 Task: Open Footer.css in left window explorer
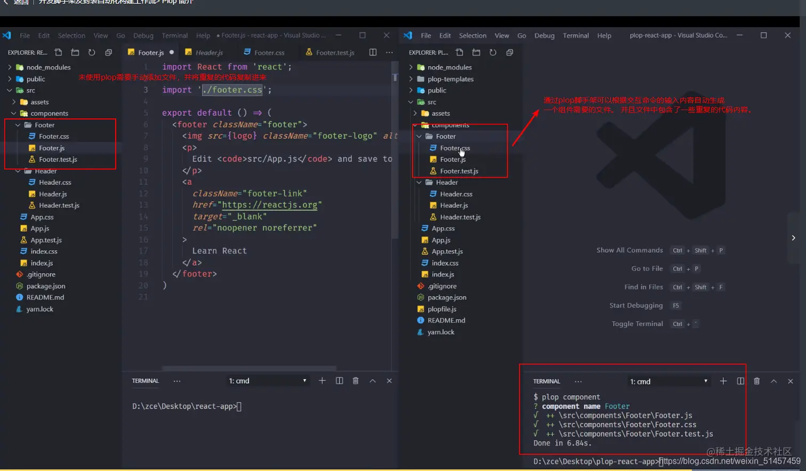point(54,136)
